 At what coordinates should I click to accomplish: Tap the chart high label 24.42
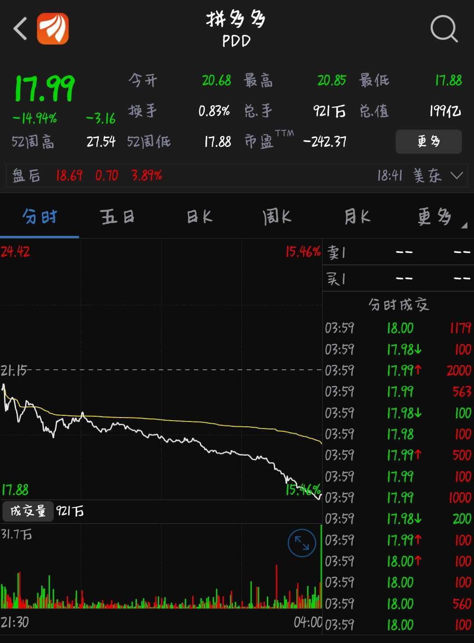pyautogui.click(x=15, y=252)
